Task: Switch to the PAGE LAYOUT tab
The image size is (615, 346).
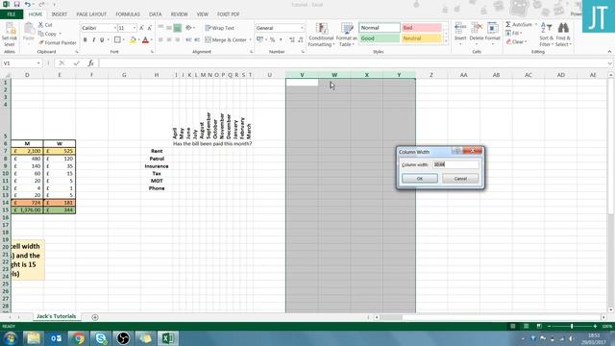Action: [x=91, y=14]
